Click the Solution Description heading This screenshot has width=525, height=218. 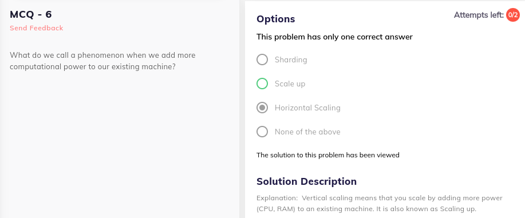point(306,181)
